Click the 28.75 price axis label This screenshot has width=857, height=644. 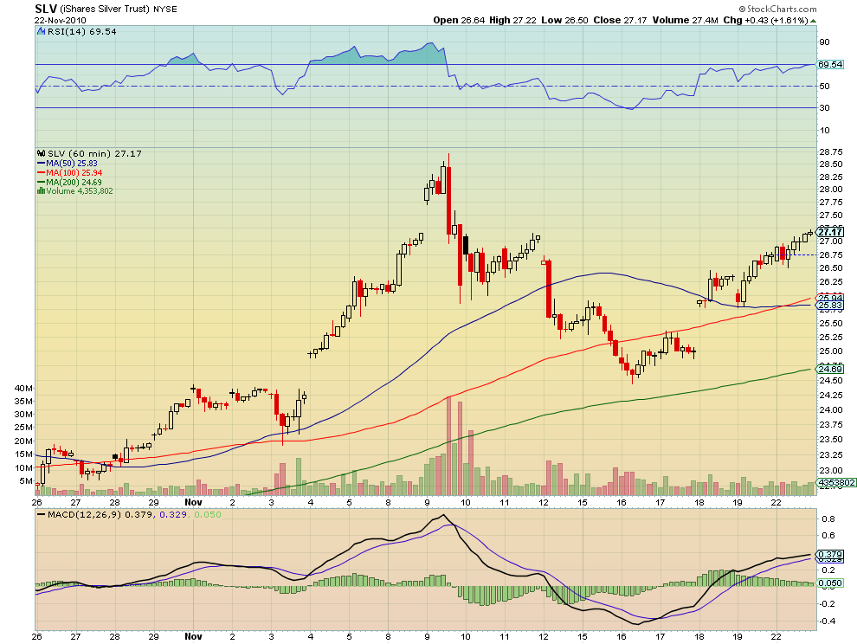click(x=831, y=151)
